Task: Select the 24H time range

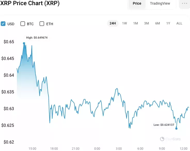Action: pyautogui.click(x=113, y=23)
